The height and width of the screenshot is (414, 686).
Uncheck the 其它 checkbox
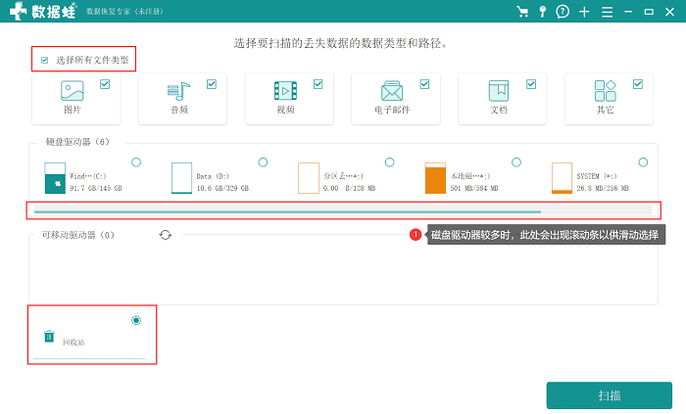click(638, 84)
